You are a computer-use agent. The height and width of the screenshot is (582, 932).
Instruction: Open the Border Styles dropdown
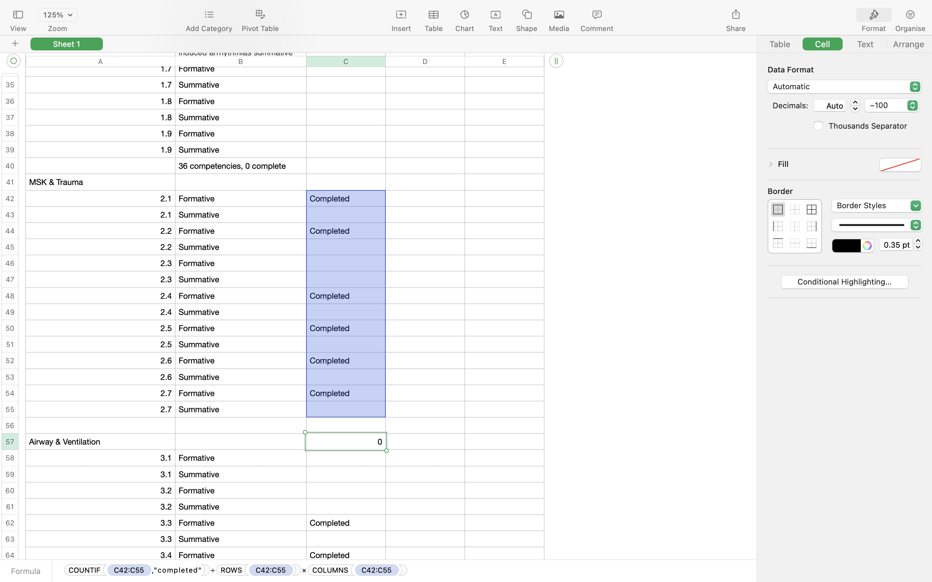click(x=877, y=206)
